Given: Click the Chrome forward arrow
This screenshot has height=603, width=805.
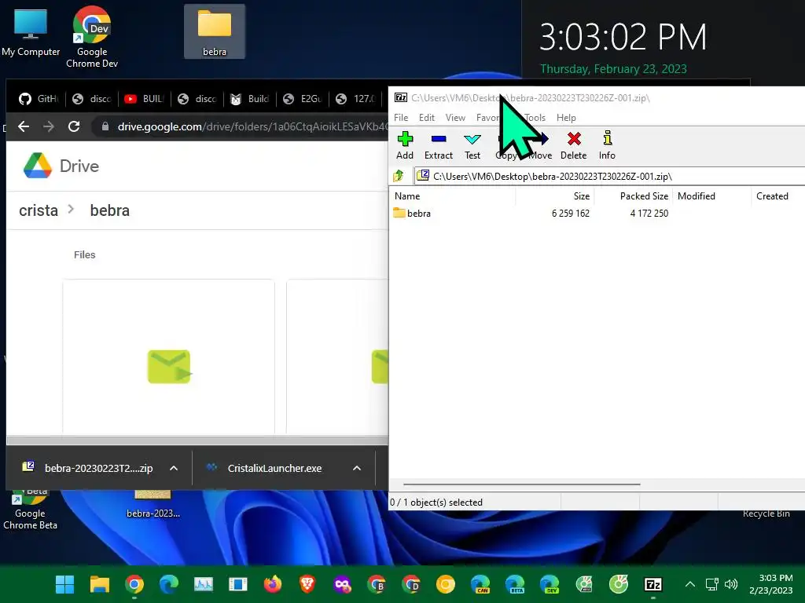Looking at the screenshot, I should pyautogui.click(x=49, y=126).
